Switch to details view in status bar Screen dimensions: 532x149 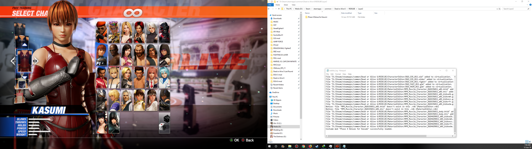(x=527, y=142)
